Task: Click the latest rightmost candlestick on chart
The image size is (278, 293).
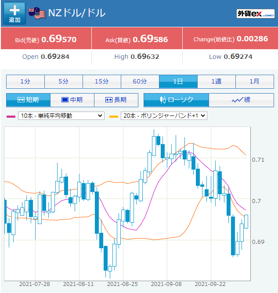Action: tap(246, 222)
